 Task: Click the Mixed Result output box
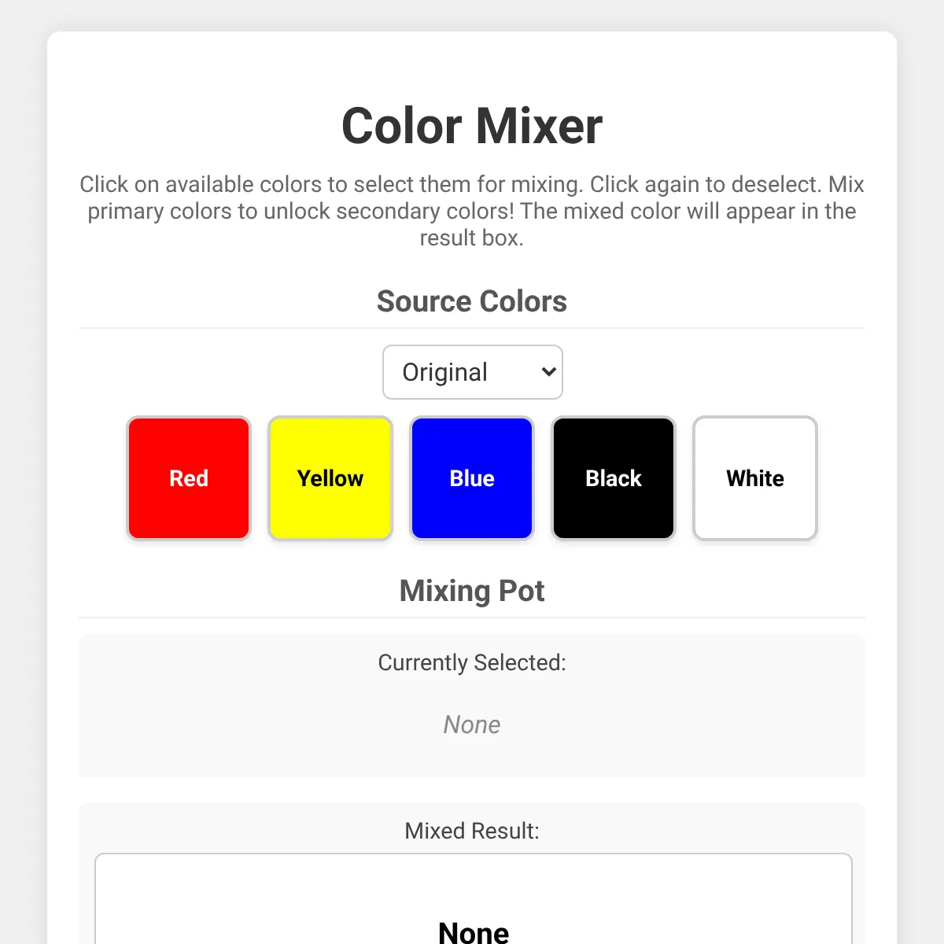474,899
